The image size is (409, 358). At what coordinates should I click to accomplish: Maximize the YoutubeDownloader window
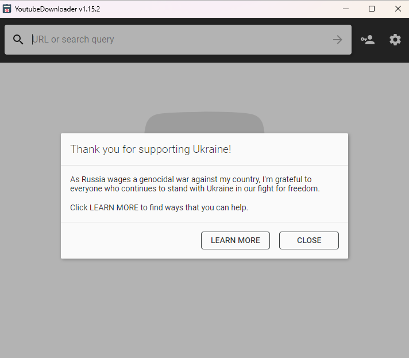tap(372, 9)
